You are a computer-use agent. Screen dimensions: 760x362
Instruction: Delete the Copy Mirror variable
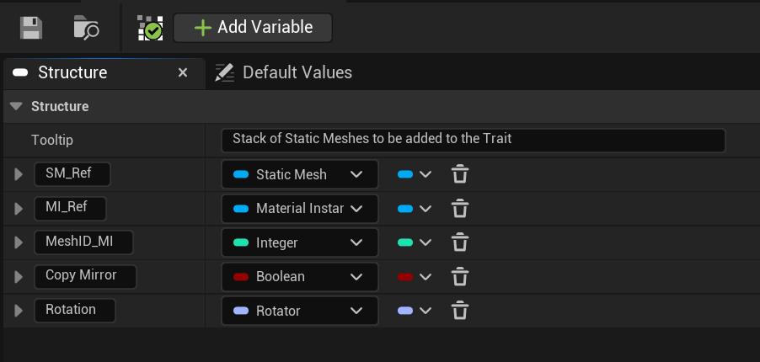click(459, 277)
